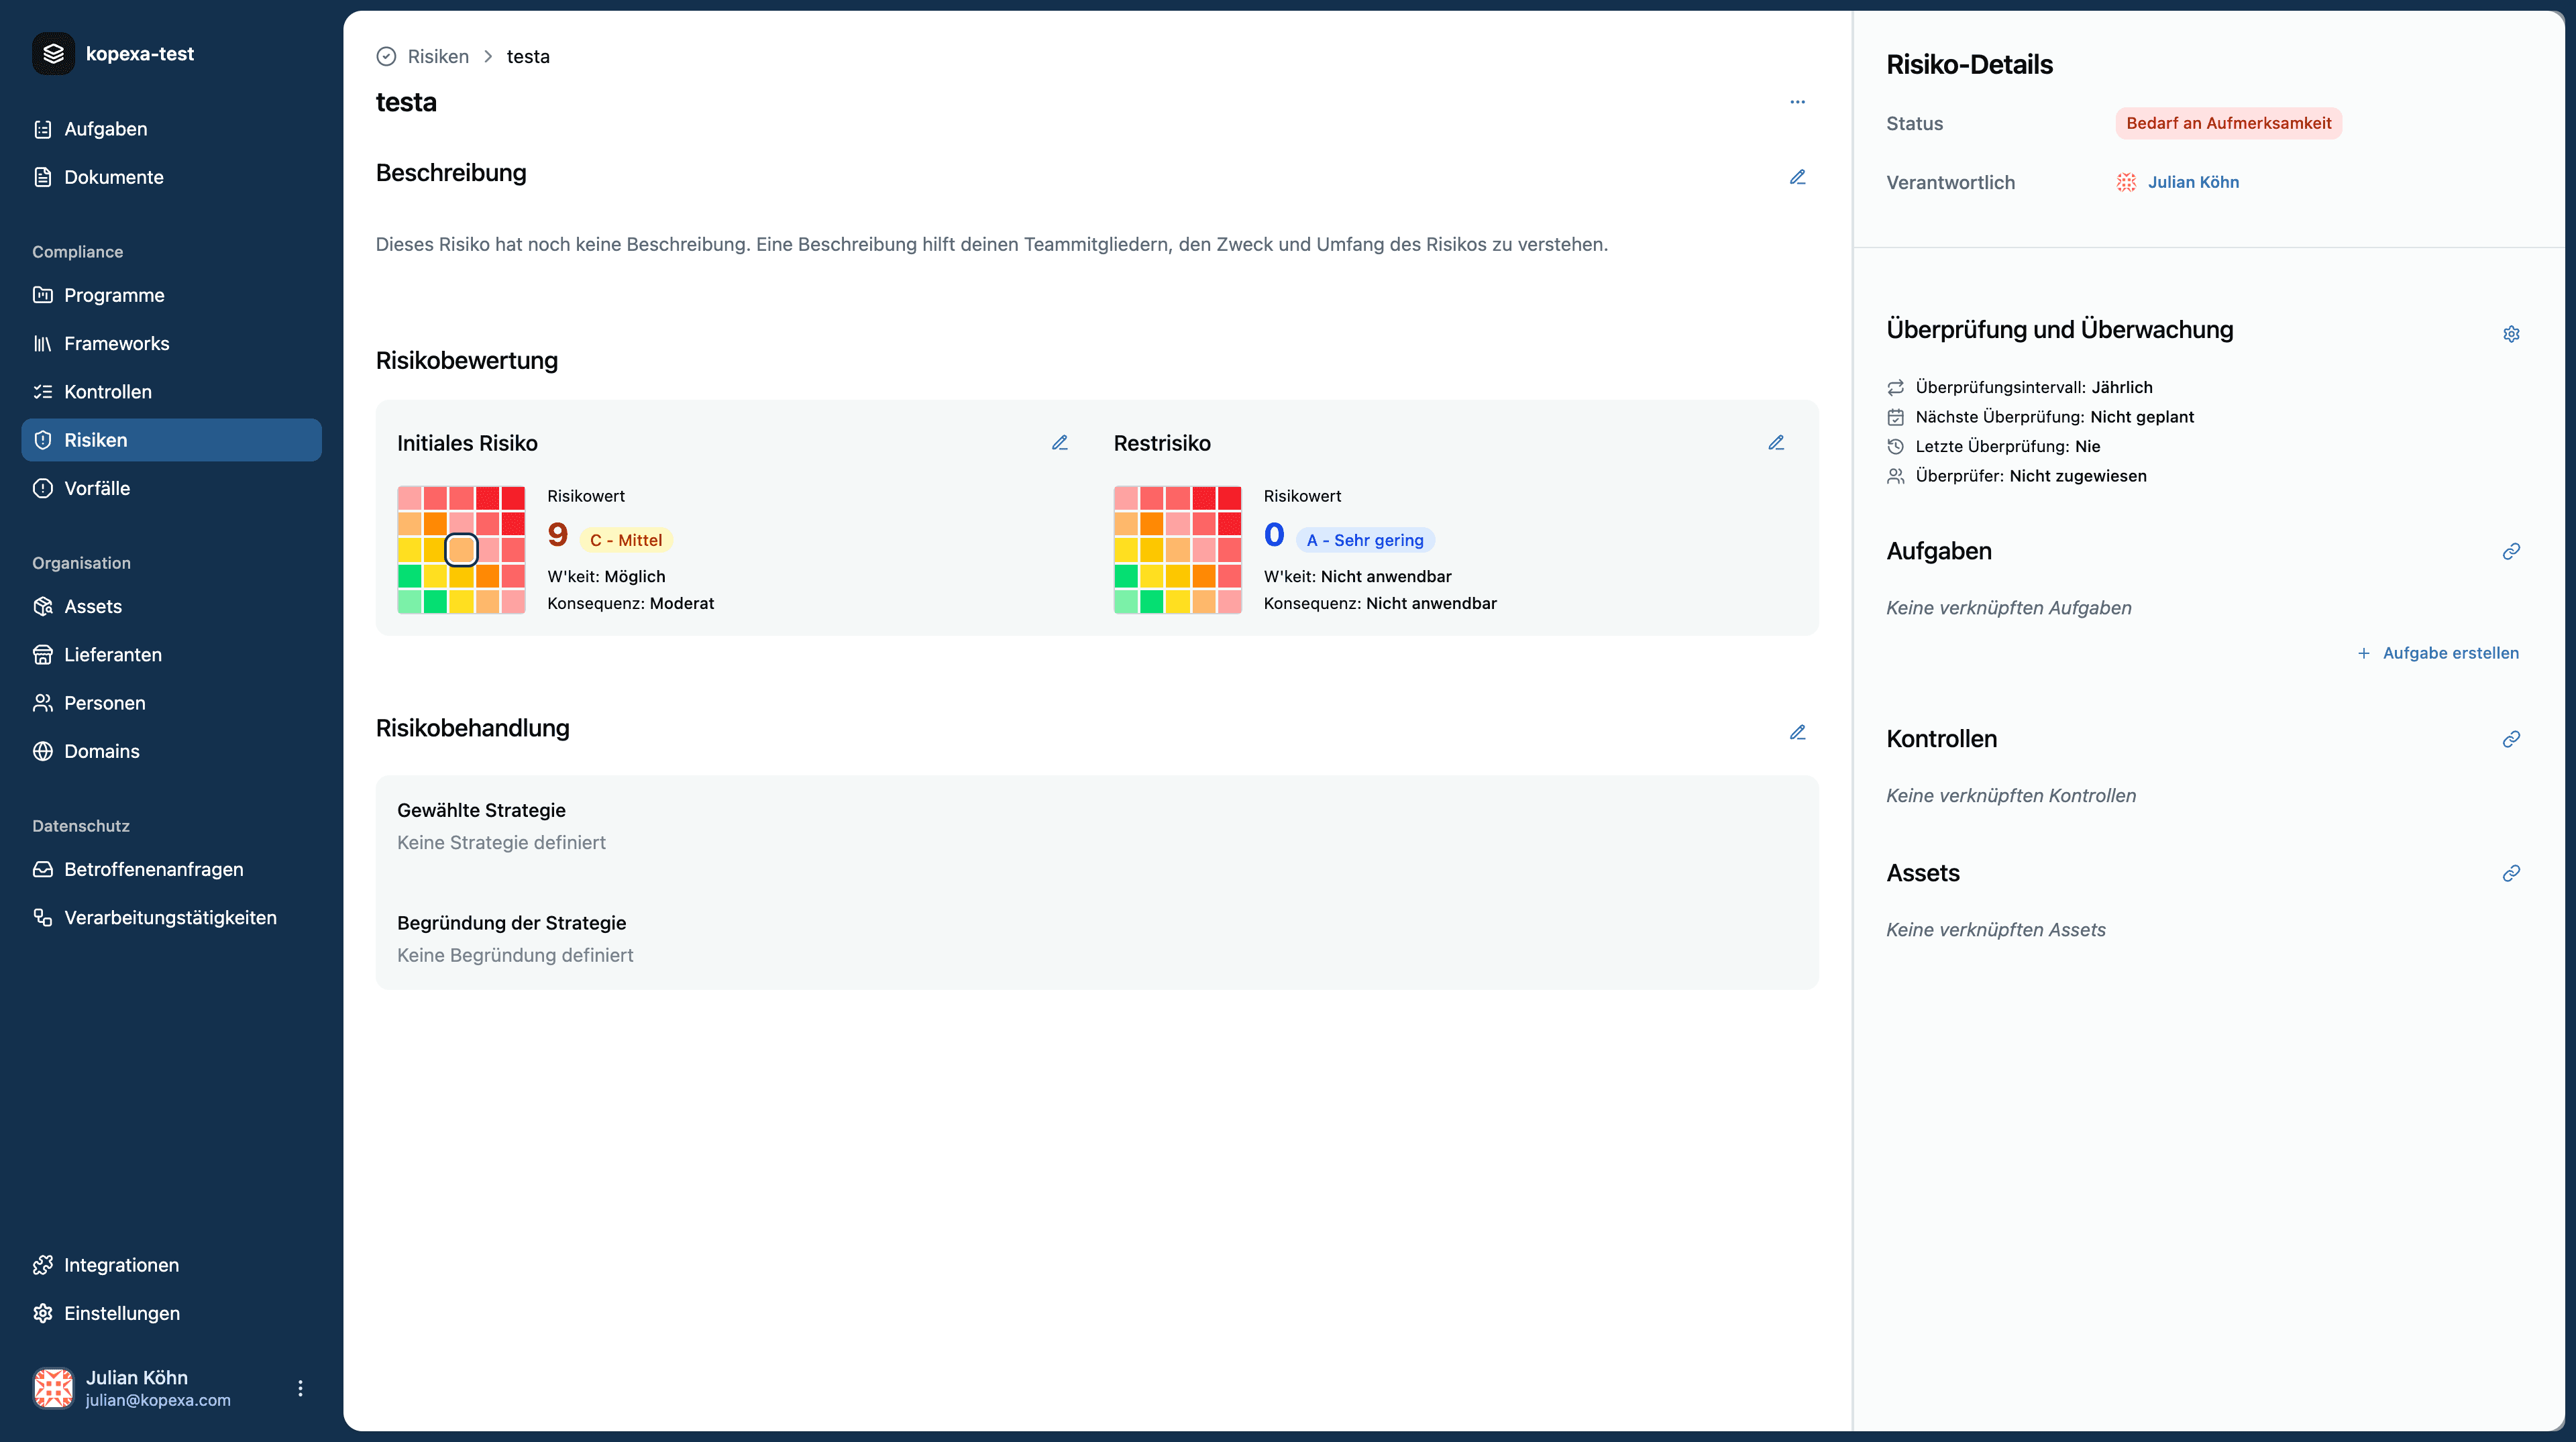Click link icon next to Aufgaben heading

tap(2511, 551)
